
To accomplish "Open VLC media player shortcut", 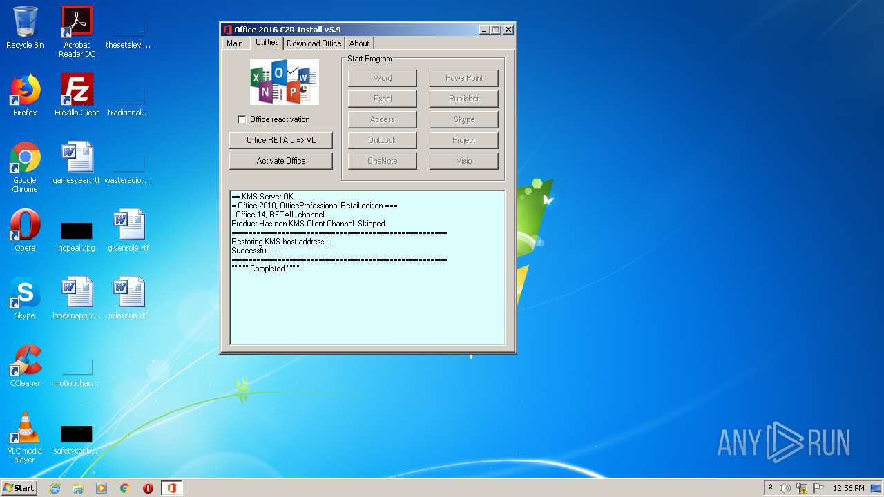I will (x=25, y=438).
